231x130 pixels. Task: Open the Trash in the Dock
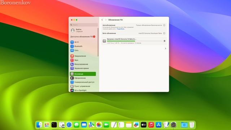tap(192, 125)
